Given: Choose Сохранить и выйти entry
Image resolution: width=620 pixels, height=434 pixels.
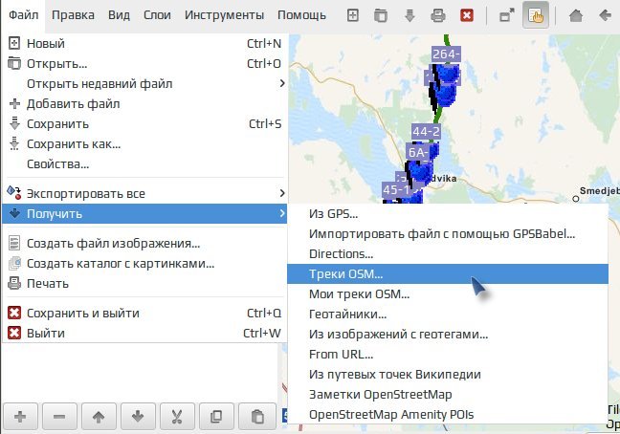Looking at the screenshot, I should click(x=144, y=314).
